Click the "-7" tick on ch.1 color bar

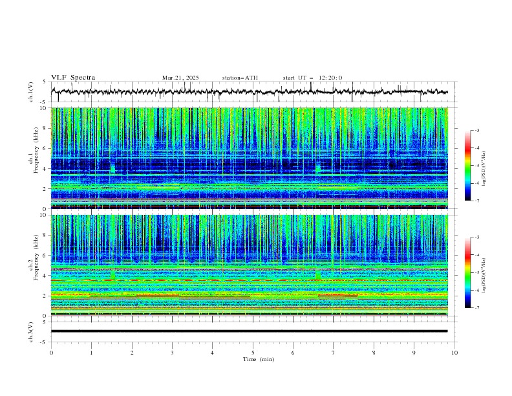pyautogui.click(x=476, y=201)
